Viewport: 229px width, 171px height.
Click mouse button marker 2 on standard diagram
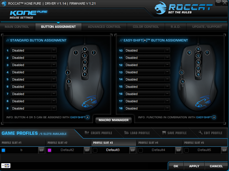94,52
